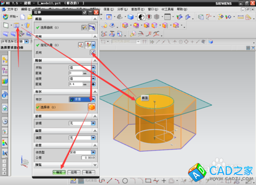
Task: Open the Help menu
Action: pos(182,9)
